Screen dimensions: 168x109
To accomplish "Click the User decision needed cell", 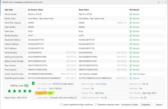I will click(x=88, y=74).
